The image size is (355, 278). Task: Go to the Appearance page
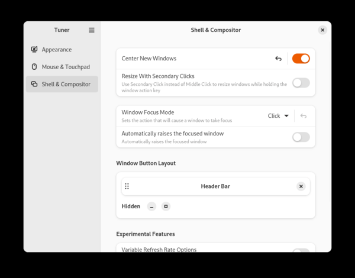[57, 50]
